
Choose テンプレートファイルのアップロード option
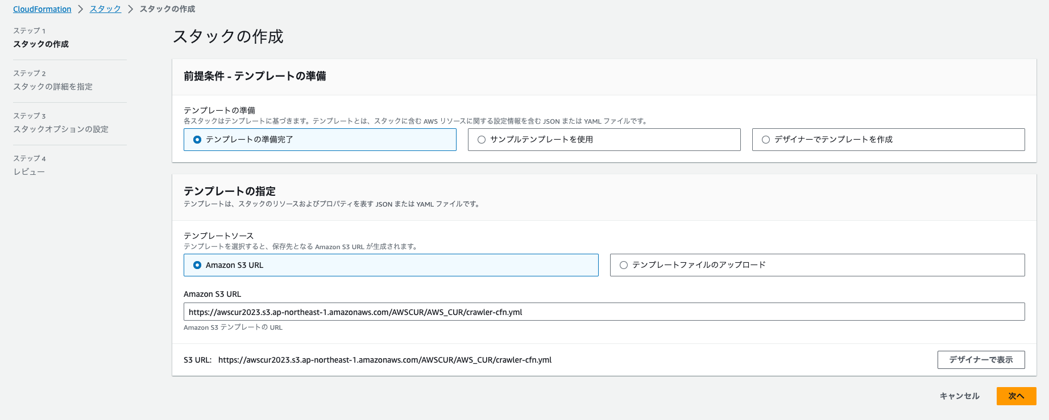624,265
